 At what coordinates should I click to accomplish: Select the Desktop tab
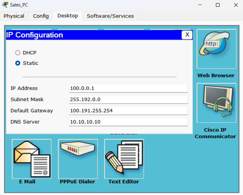click(68, 16)
